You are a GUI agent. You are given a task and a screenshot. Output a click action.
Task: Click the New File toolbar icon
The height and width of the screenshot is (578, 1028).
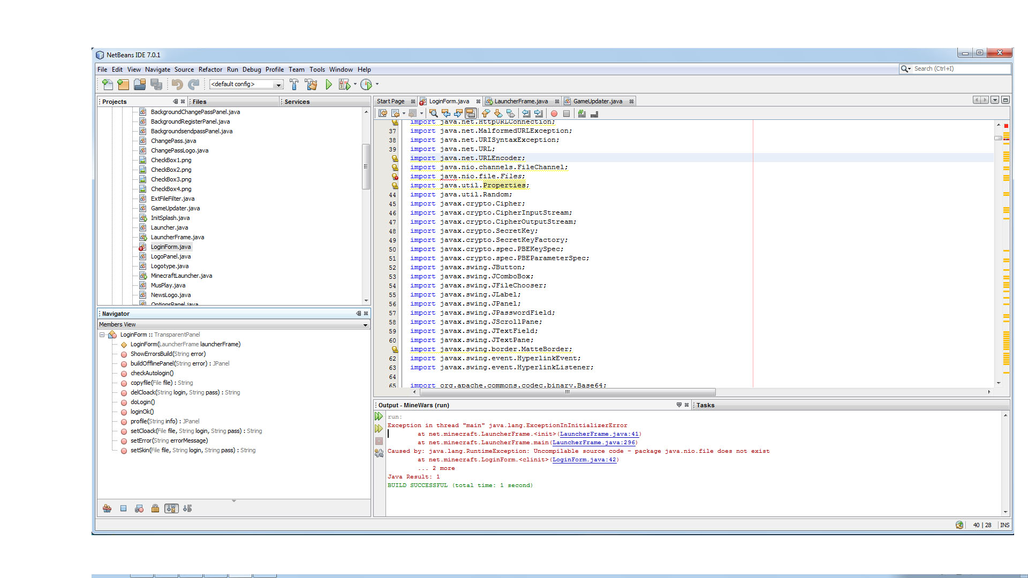click(107, 84)
